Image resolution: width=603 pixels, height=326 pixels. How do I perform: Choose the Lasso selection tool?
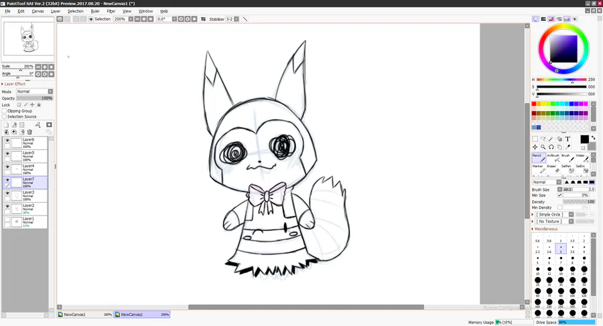[x=543, y=139]
